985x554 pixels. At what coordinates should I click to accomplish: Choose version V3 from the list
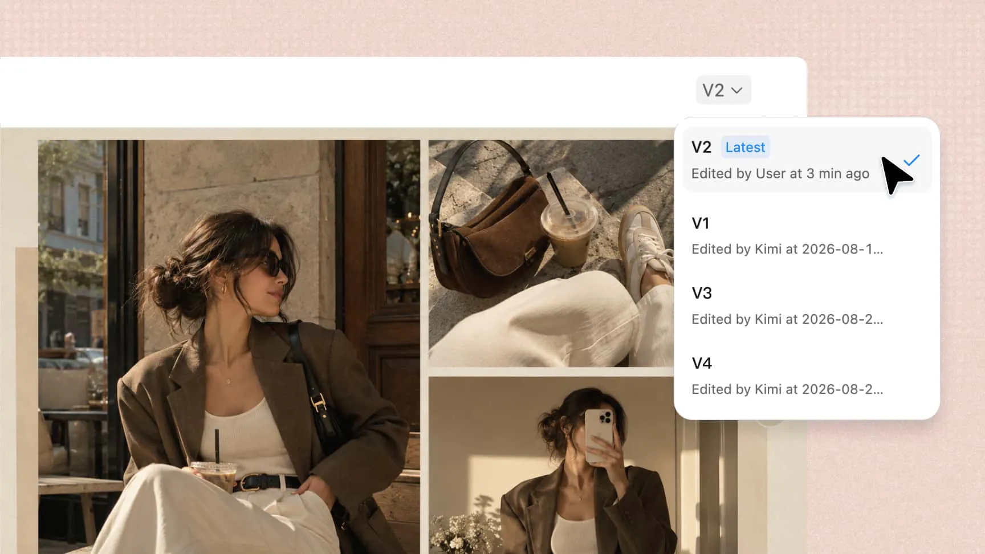coord(807,305)
